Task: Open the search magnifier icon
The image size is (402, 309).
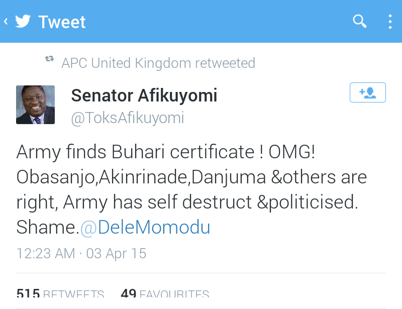Action: [x=360, y=21]
